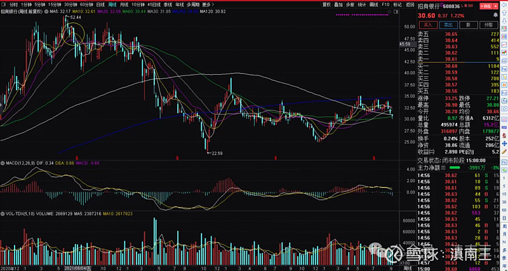Viewport: 508px width, 271px height.
Task: Click the back arrow icon in right sidebar
Action: click(504, 5)
